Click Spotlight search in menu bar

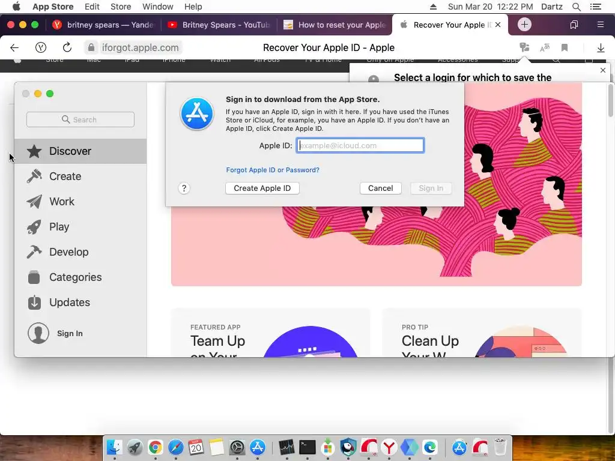click(577, 7)
